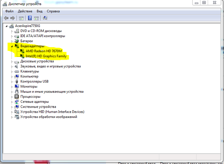
Task: Click the AMD Radeon HD 7670M device icon
Action: pyautogui.click(x=22, y=51)
